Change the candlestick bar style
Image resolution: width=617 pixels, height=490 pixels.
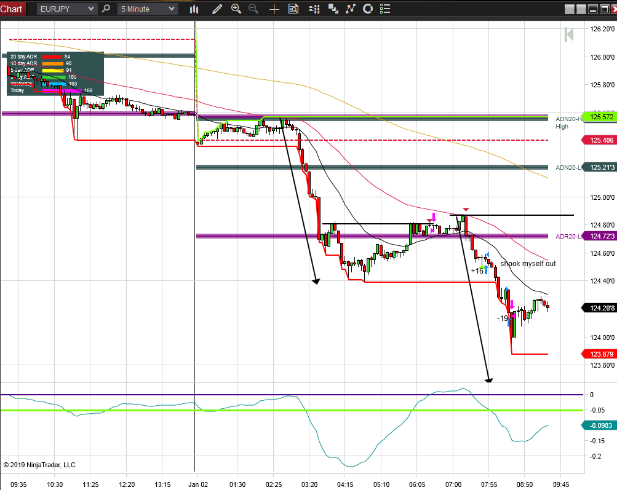194,9
